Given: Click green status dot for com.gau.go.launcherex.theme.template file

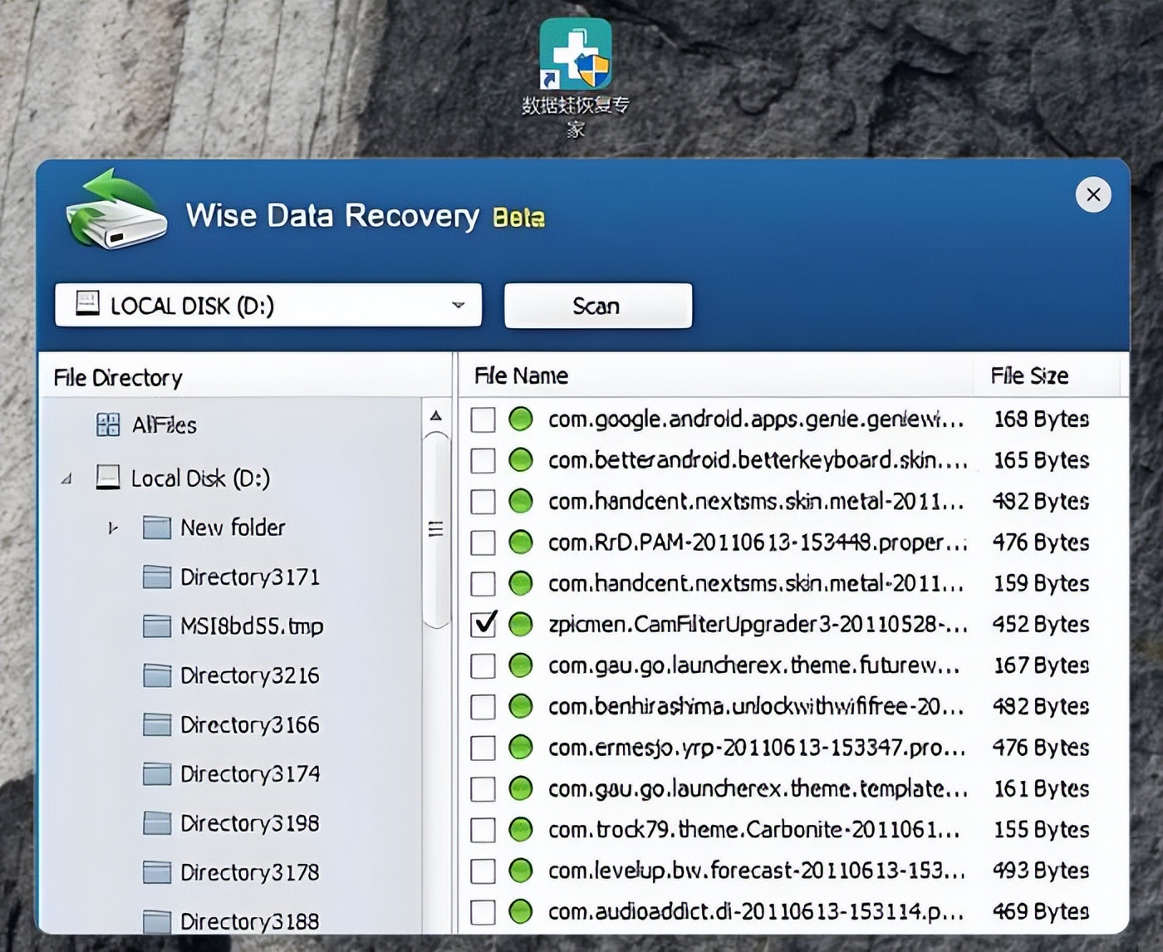Looking at the screenshot, I should tap(521, 788).
